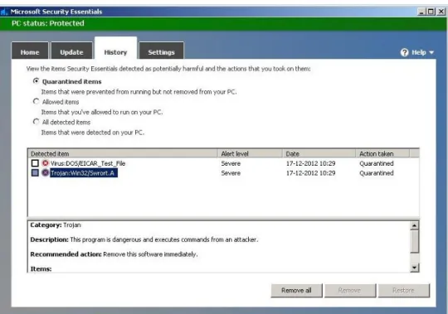Click the 'Category: Trojan' detail line
The image size is (448, 314).
click(x=56, y=225)
